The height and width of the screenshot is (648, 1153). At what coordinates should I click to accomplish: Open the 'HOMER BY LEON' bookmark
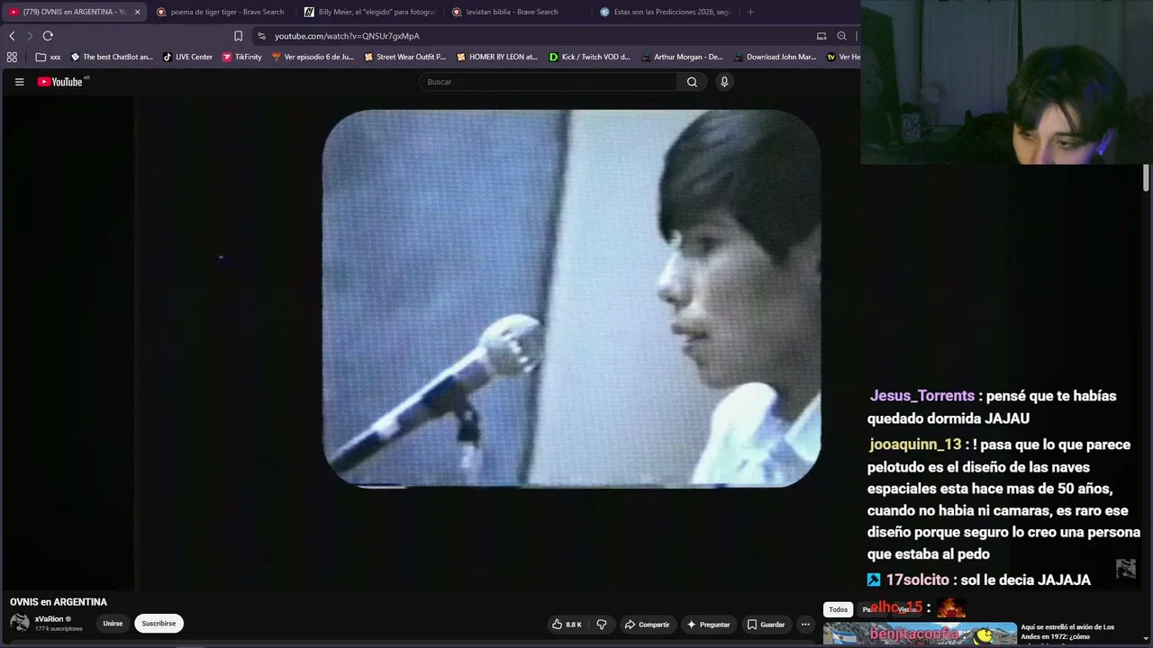click(497, 57)
